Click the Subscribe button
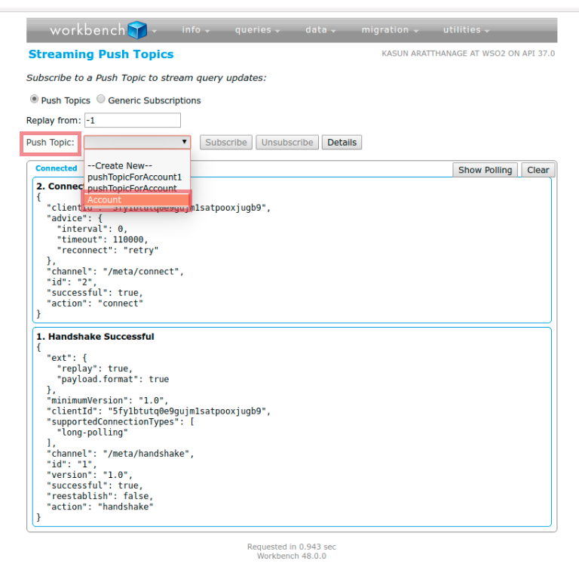The image size is (579, 570). point(226,143)
